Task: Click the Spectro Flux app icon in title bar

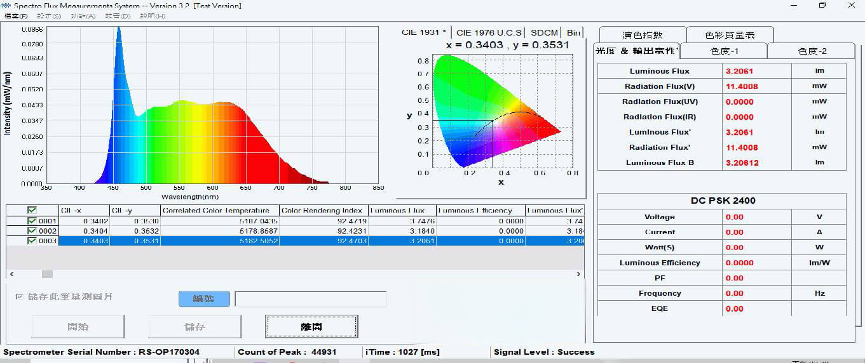Action: (x=6, y=6)
